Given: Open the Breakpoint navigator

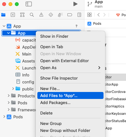Looking at the screenshot, I should tap(70, 15).
